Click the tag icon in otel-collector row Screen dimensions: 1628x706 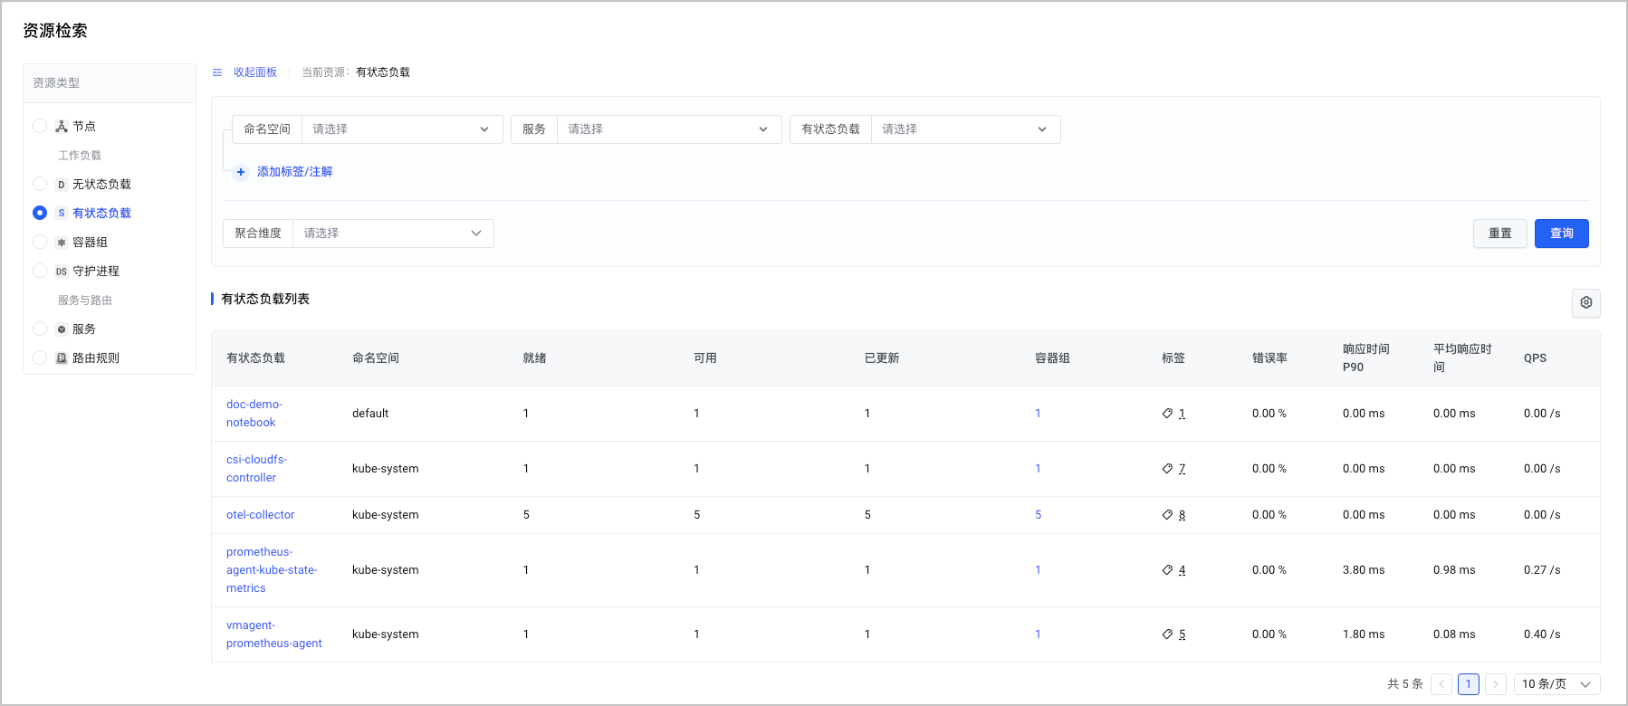click(x=1167, y=515)
